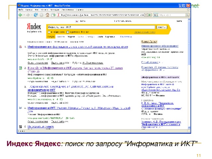This screenshot has width=212, height=159.
Task: Open the Файл menu
Action: tap(21, 10)
